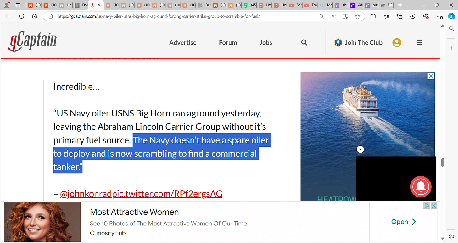Image resolution: width=458 pixels, height=243 pixels.
Task: Click the scrollbar down arrow
Action: pyautogui.click(x=443, y=239)
